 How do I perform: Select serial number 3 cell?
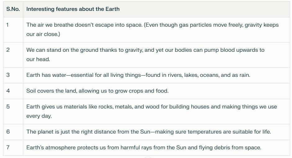8,75
